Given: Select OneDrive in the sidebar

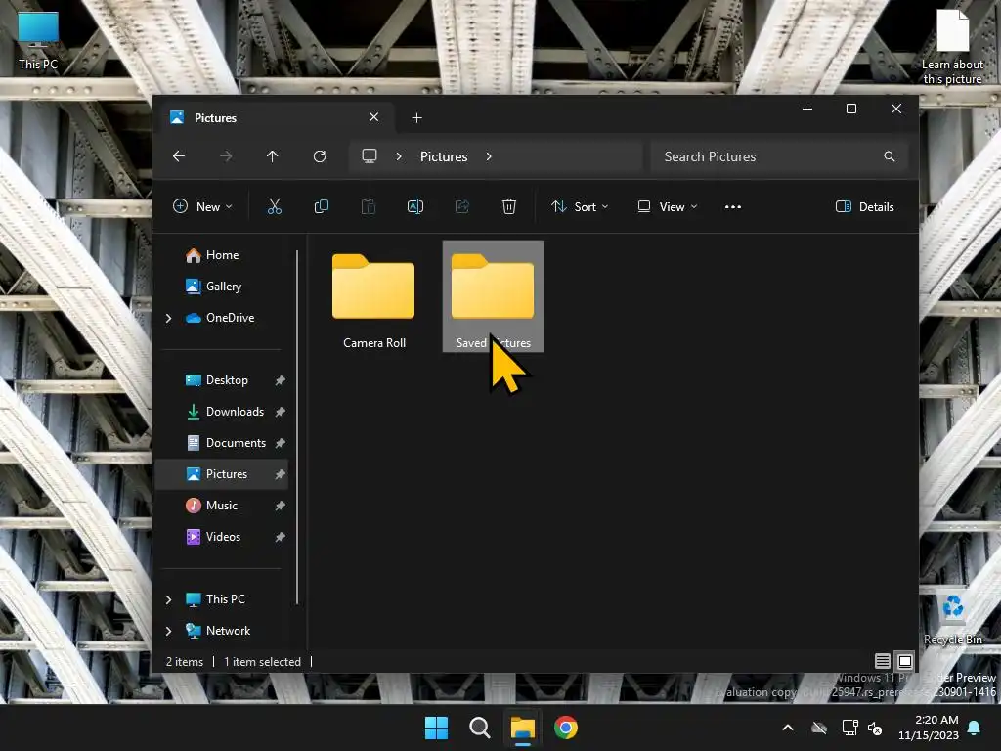Looking at the screenshot, I should 222,318.
